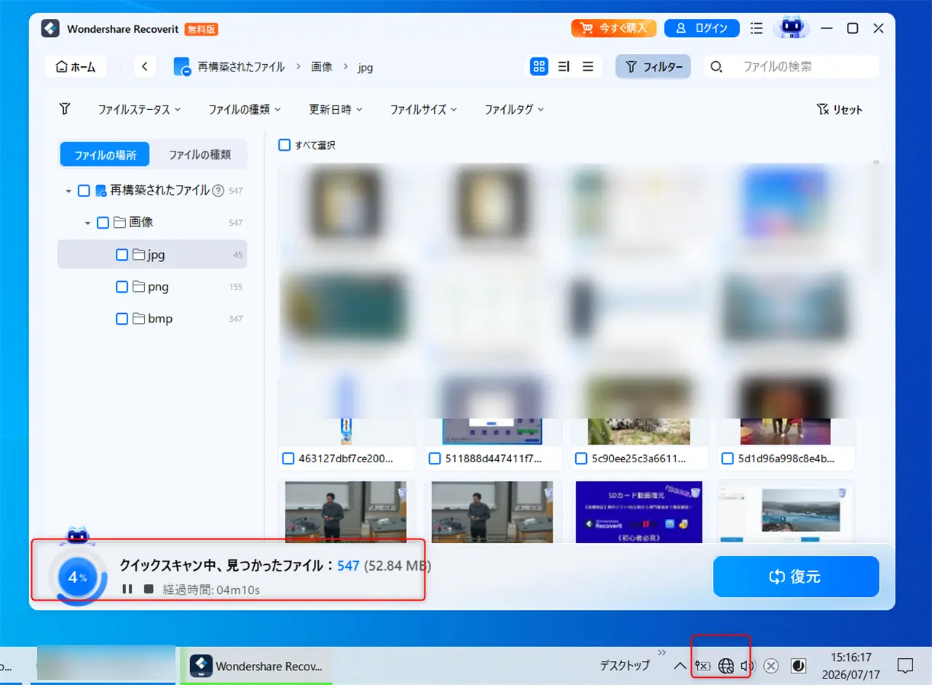
Task: Open the ファイルタグ dropdown
Action: [515, 109]
